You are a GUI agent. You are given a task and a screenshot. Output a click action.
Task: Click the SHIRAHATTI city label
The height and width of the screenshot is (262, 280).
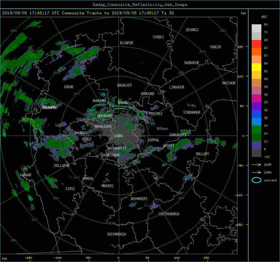pyautogui.click(x=117, y=148)
